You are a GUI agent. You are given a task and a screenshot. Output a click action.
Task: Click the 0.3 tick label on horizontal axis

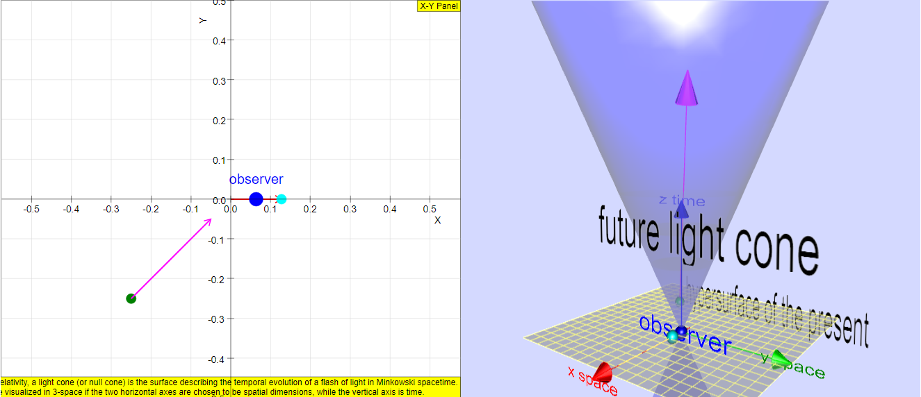[350, 209]
